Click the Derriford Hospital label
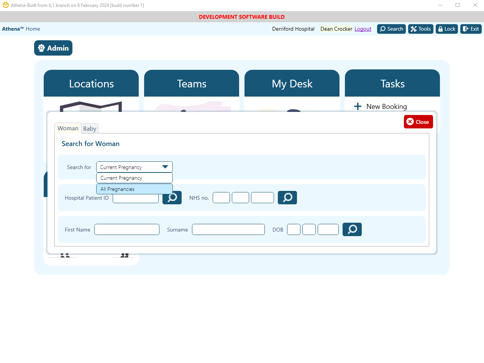 (293, 29)
